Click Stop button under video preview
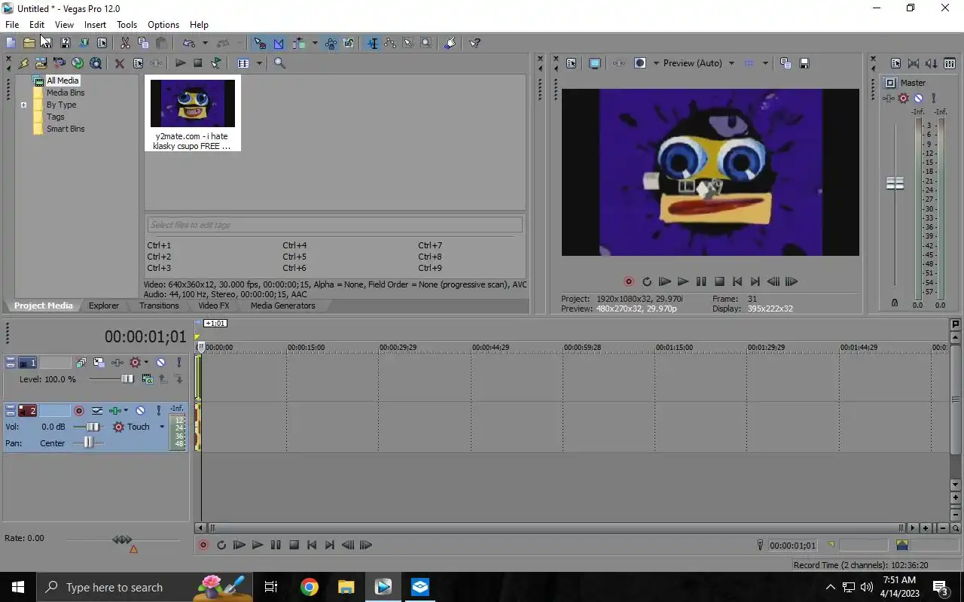Image resolution: width=964 pixels, height=602 pixels. coord(719,281)
